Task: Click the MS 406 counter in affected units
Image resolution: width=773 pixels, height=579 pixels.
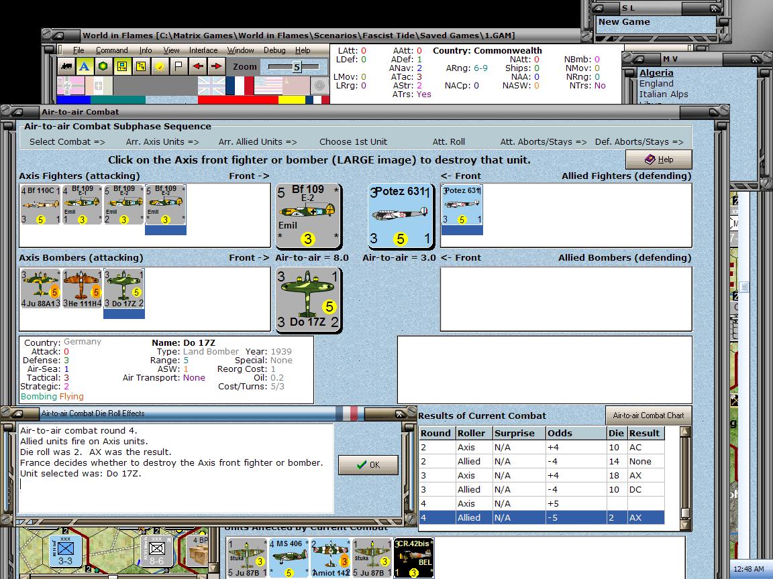Action: point(289,558)
